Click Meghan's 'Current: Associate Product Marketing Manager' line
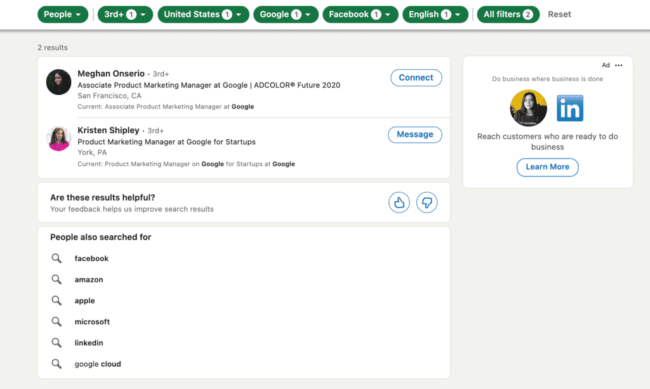This screenshot has width=650, height=389. click(166, 107)
